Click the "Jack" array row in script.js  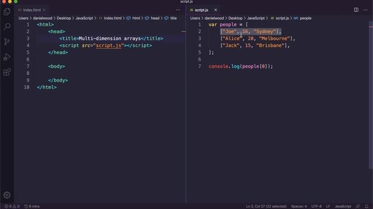coord(255,45)
